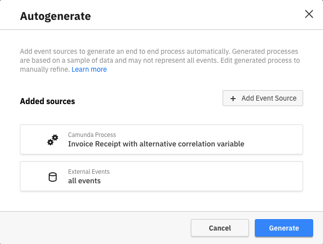Click the Autogenerate dialog title

point(55,16)
